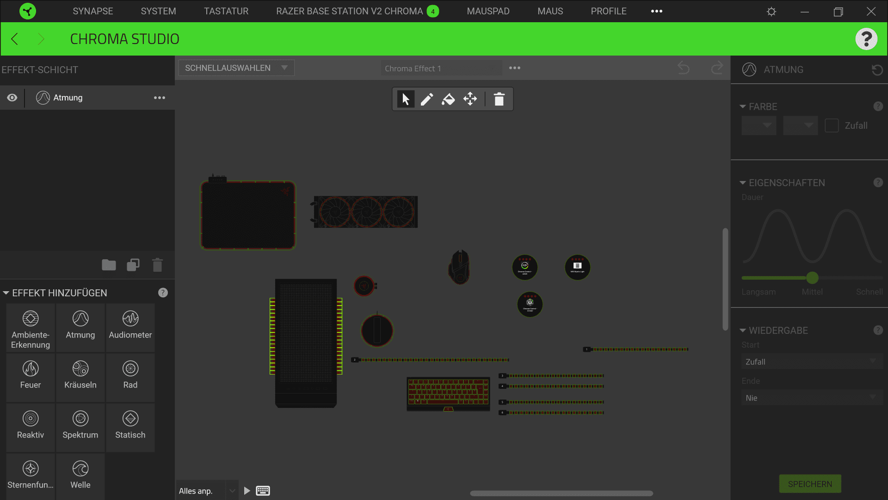Image resolution: width=888 pixels, height=500 pixels.
Task: Create a new layer group folder
Action: pyautogui.click(x=109, y=265)
